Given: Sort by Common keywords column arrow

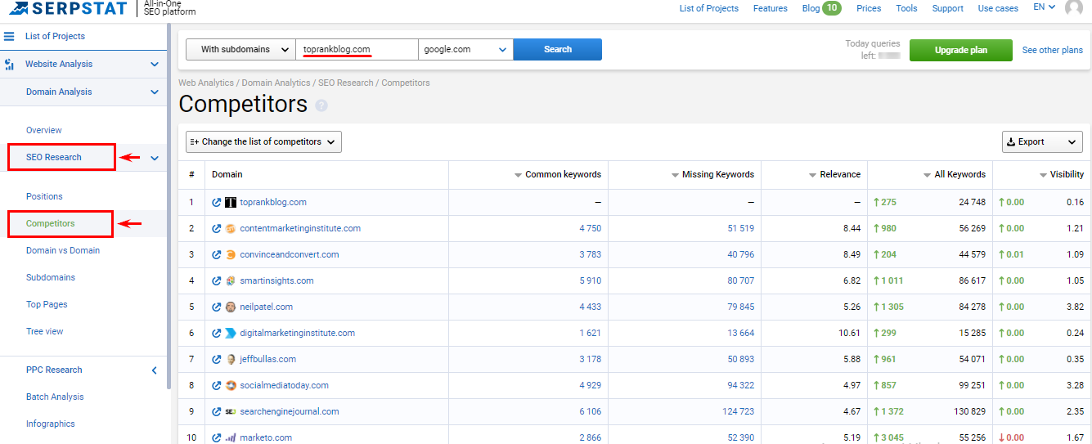Looking at the screenshot, I should [518, 175].
